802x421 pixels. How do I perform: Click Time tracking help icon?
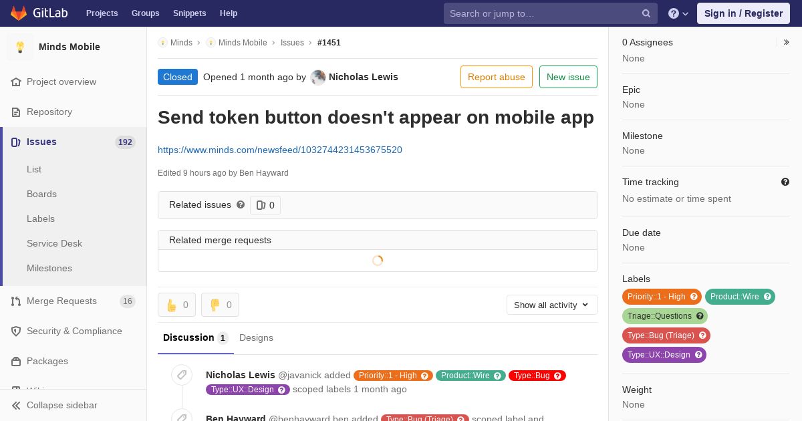click(x=785, y=182)
